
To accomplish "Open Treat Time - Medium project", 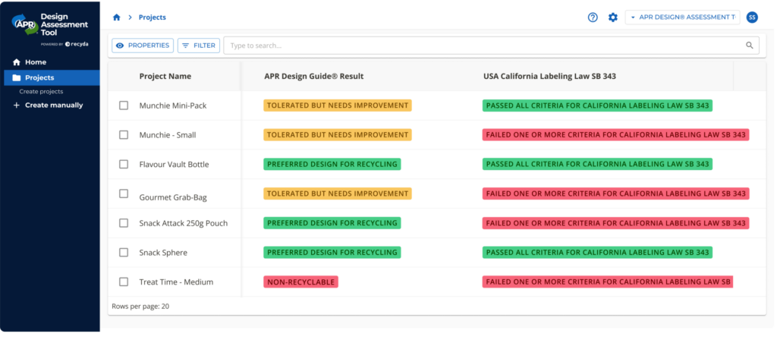I will coord(176,282).
